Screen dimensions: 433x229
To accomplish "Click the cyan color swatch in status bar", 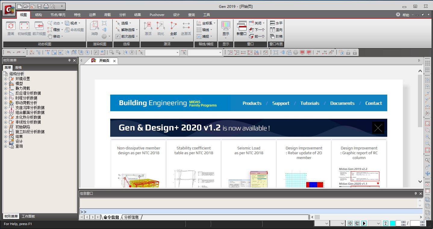I will pyautogui.click(x=393, y=223).
